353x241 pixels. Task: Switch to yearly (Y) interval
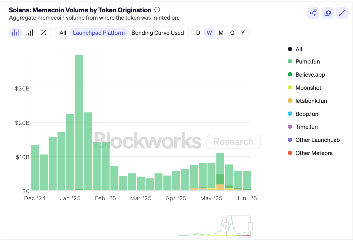pos(243,33)
